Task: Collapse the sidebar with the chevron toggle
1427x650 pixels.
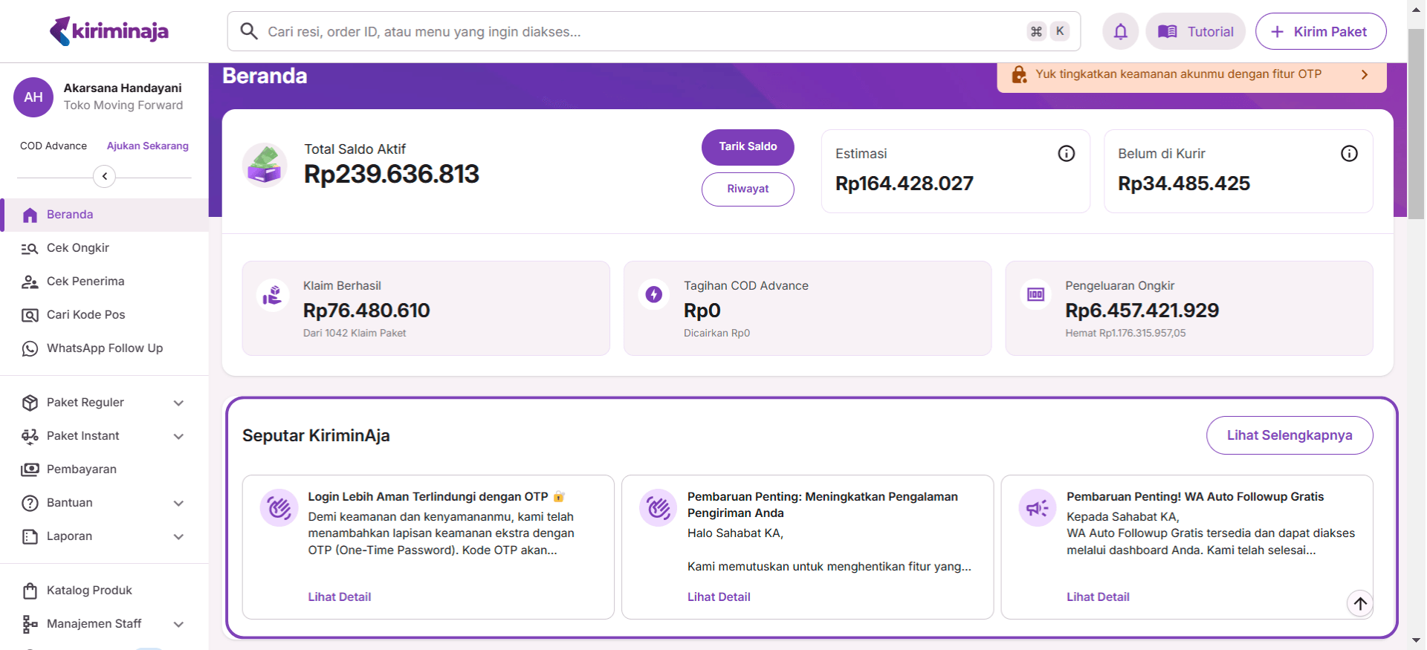Action: click(x=105, y=176)
